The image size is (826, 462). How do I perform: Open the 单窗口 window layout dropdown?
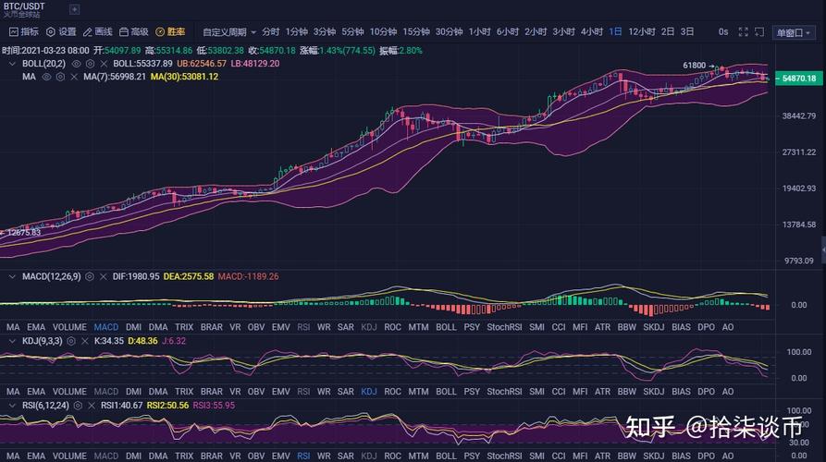coord(794,32)
